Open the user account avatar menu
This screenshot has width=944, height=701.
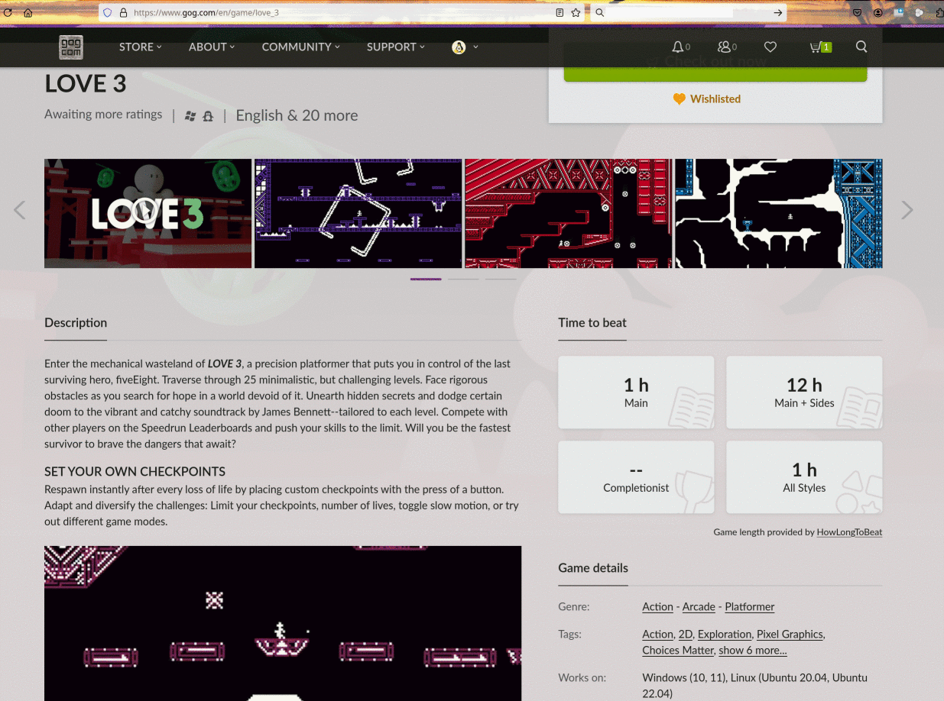pyautogui.click(x=465, y=47)
